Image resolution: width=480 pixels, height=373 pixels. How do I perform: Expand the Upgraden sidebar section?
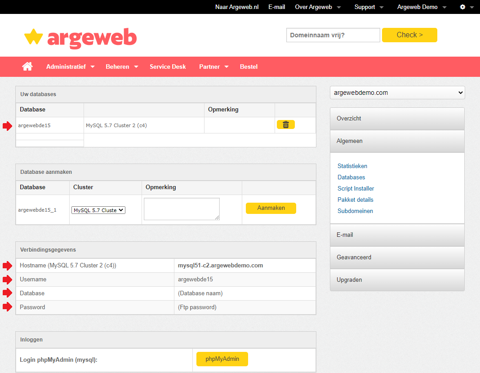point(397,280)
